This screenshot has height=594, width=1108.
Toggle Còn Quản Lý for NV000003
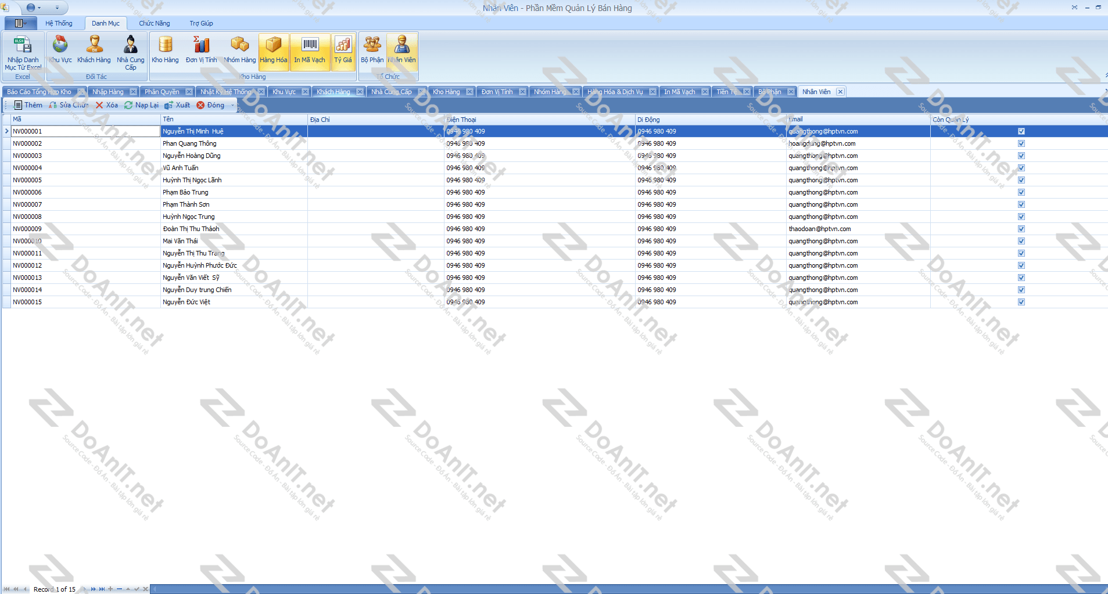[1021, 156]
